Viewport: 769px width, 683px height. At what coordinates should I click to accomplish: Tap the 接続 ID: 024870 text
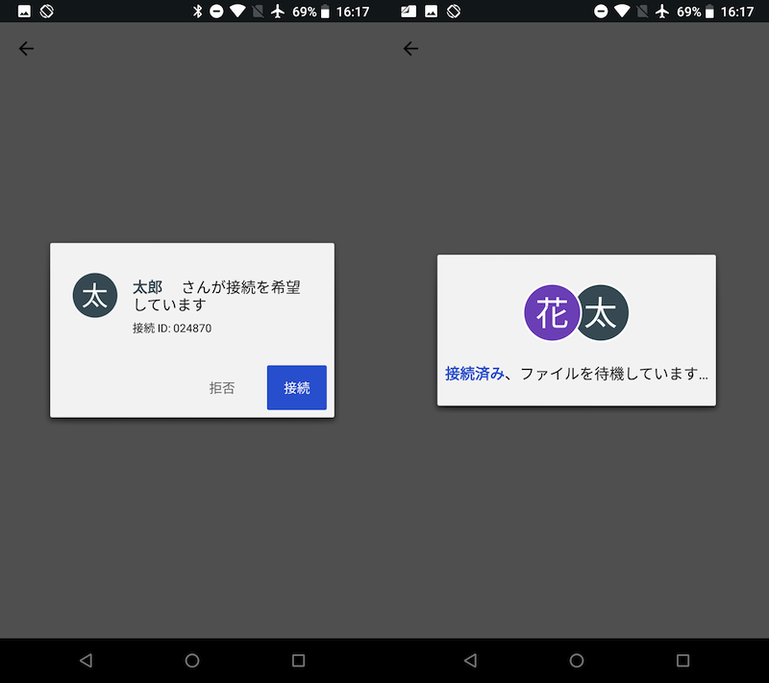click(172, 329)
